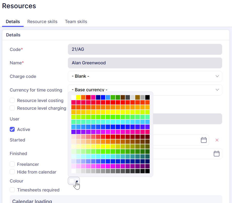This screenshot has height=203, width=232.
Task: Choose the black swatch in palette top row
Action: (147, 97)
